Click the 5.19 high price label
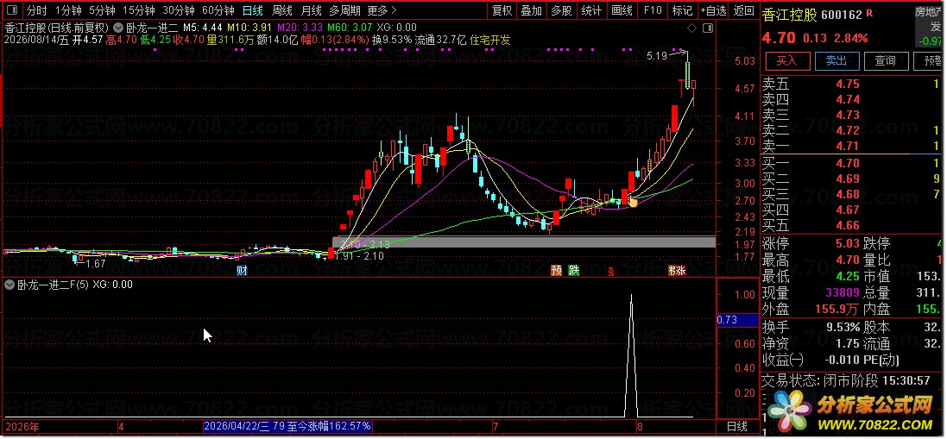This screenshot has width=947, height=439. [x=656, y=55]
